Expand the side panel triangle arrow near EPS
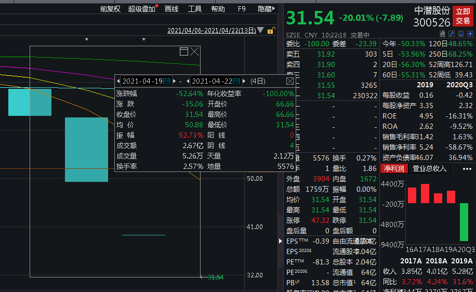 tap(281, 241)
